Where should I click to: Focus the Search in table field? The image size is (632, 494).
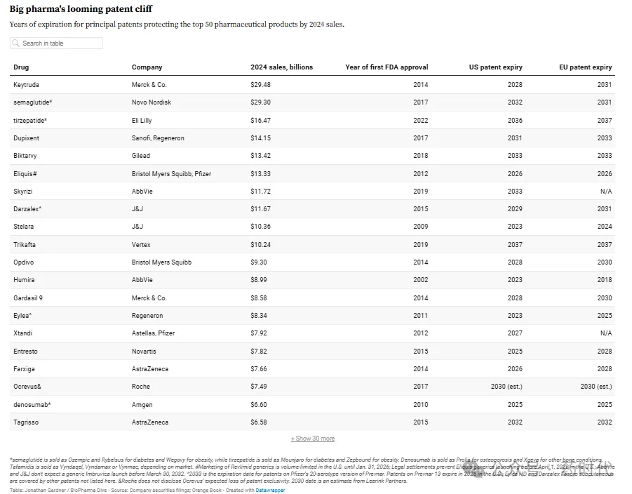(61, 44)
